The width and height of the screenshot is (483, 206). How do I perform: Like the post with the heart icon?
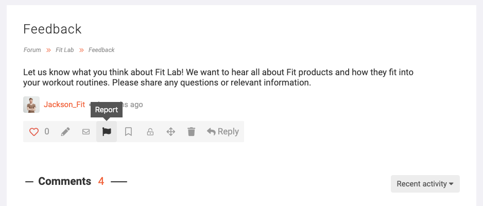[x=34, y=132]
